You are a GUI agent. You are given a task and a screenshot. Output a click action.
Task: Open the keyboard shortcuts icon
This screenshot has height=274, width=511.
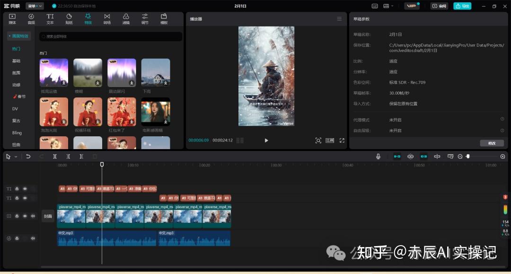coord(375,6)
